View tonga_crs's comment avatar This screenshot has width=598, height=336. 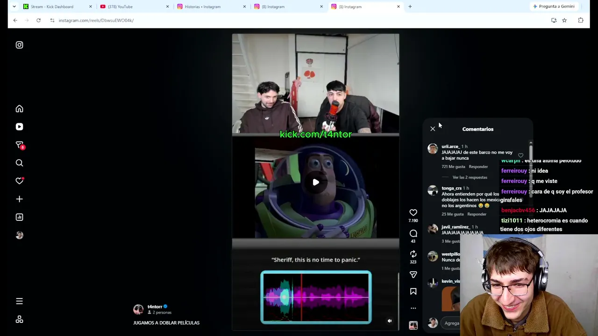433,190
